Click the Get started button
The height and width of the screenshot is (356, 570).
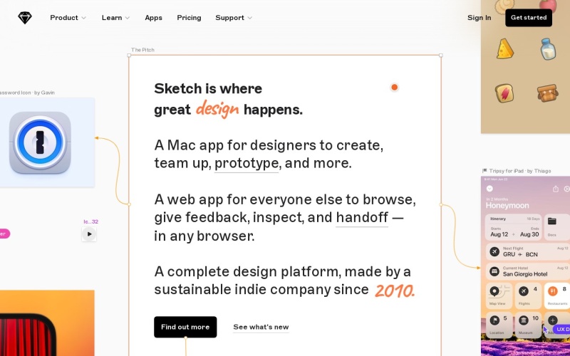click(x=529, y=18)
